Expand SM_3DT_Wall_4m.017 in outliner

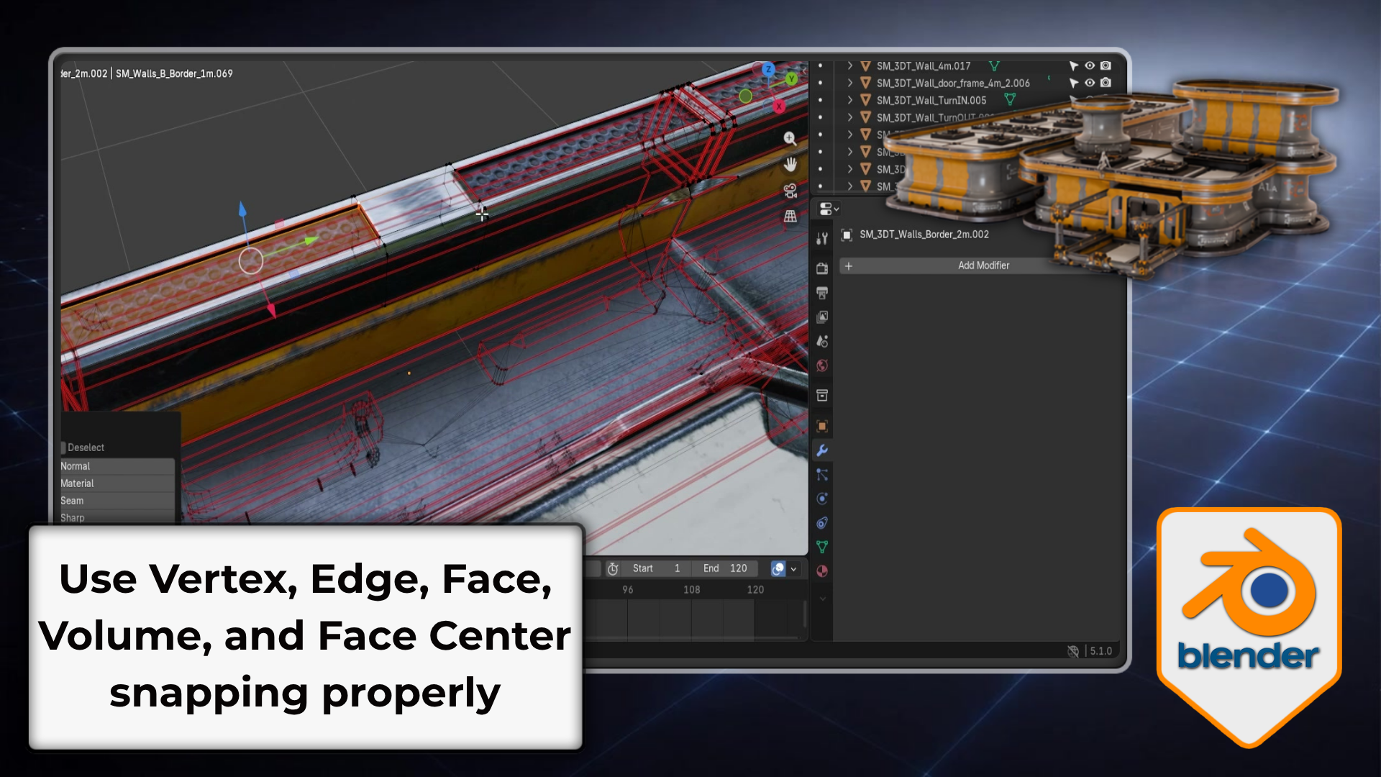click(849, 65)
